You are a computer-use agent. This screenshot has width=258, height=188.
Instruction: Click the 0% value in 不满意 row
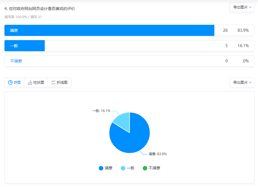246,61
